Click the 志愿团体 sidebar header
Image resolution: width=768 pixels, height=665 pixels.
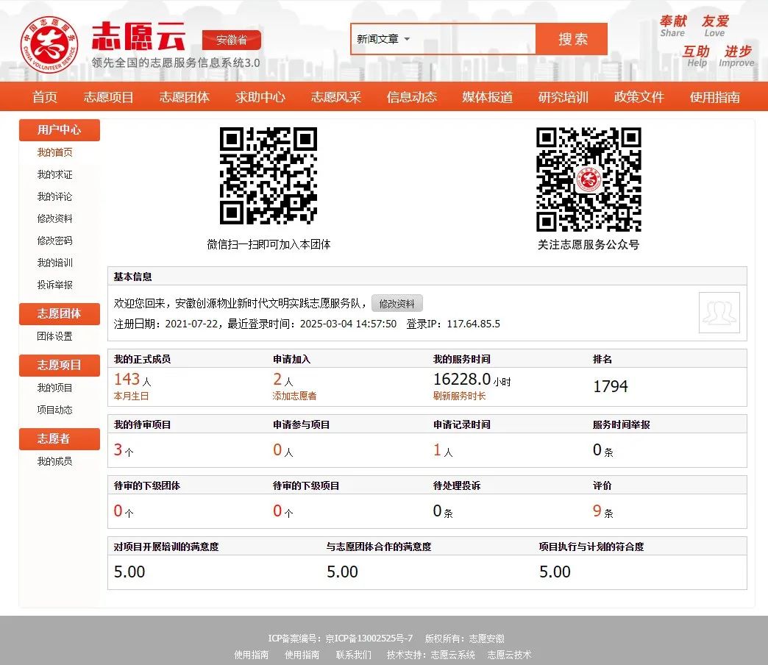point(60,314)
